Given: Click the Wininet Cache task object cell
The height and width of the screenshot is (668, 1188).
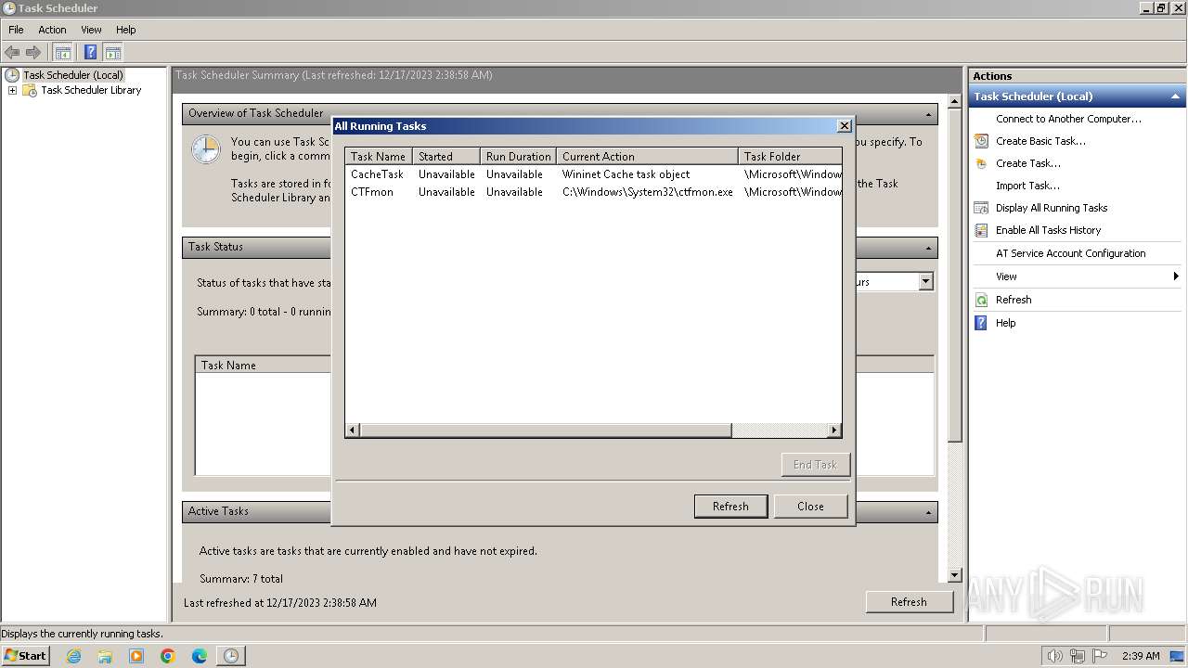Looking at the screenshot, I should click(626, 174).
